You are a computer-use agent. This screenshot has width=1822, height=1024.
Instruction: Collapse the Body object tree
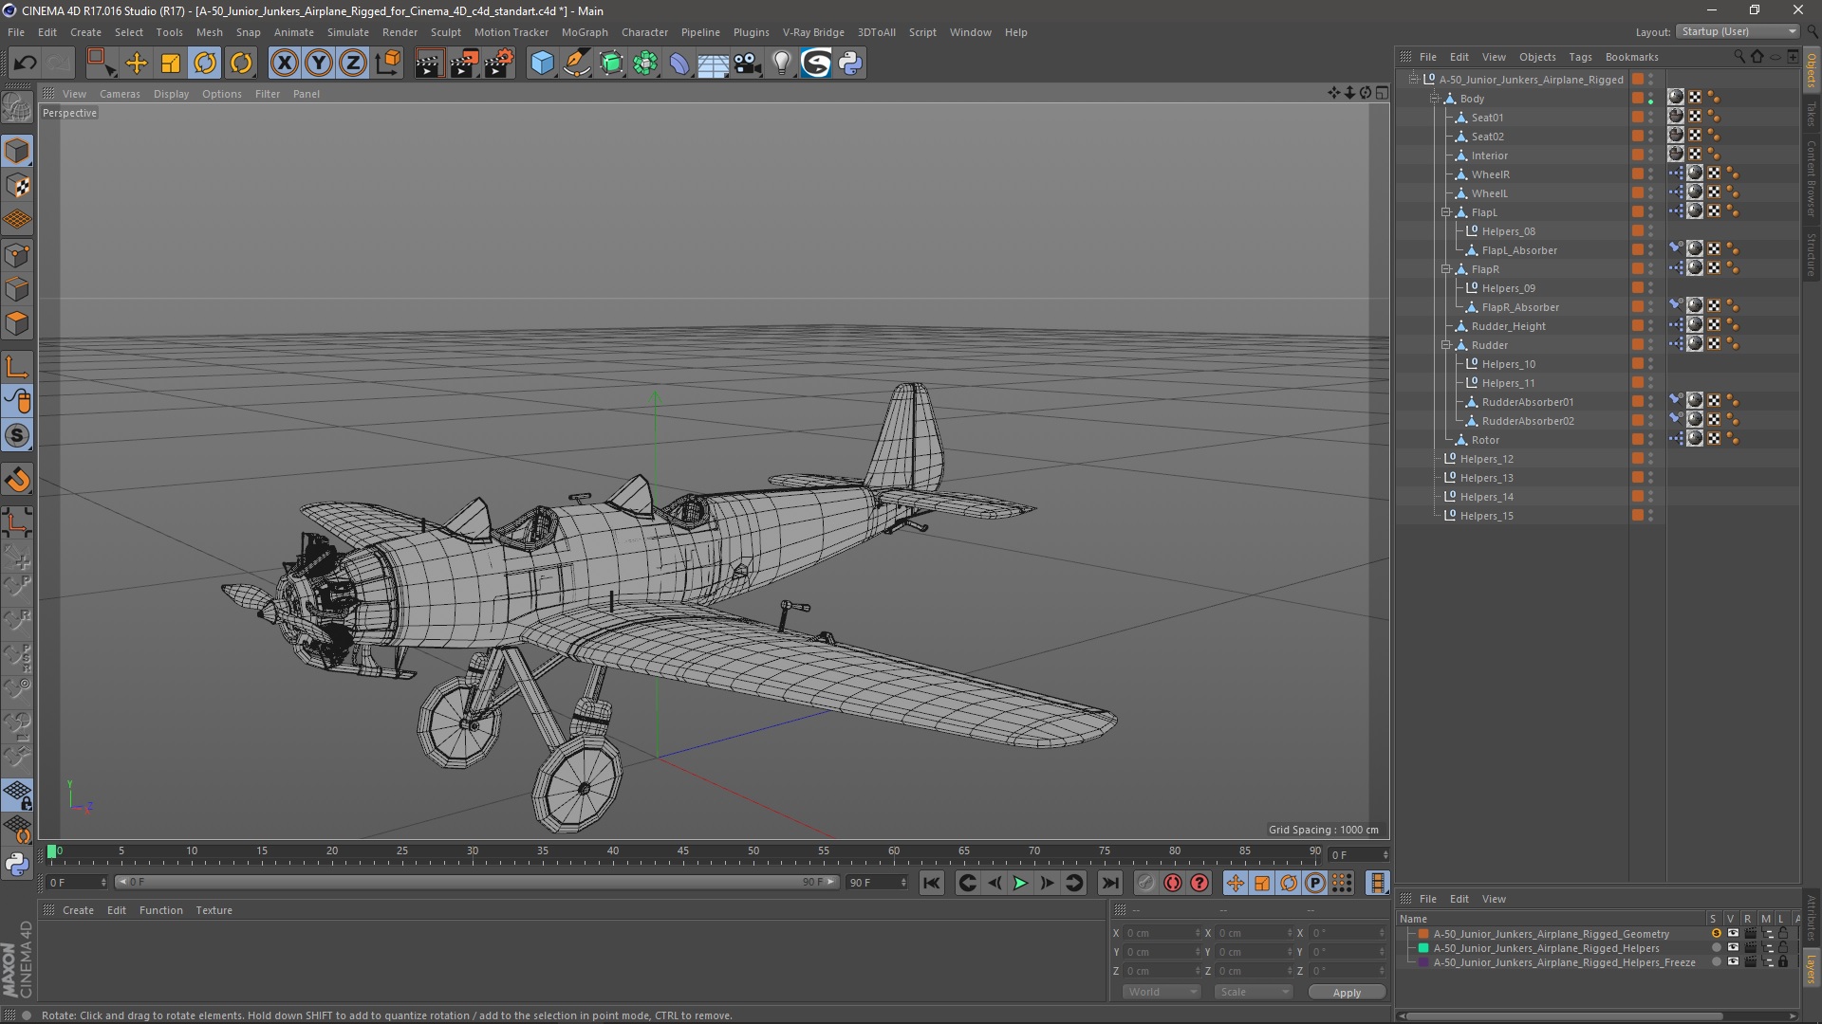click(1436, 99)
